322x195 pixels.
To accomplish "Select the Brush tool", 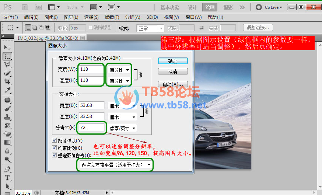I will pyautogui.click(x=7, y=108).
